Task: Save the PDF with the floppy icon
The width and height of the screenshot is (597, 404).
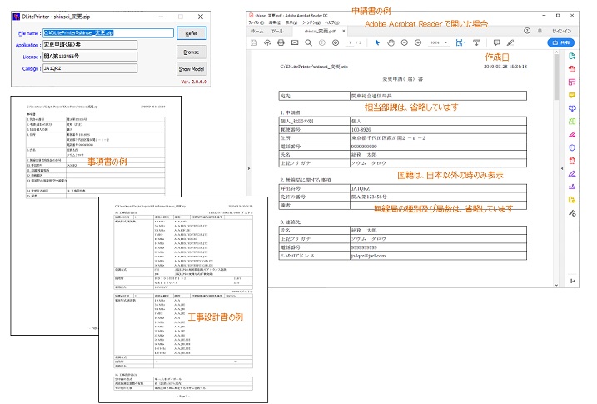Action: click(x=254, y=42)
